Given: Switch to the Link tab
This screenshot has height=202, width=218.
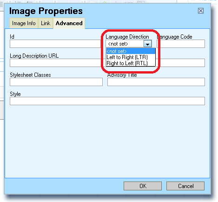Looking at the screenshot, I should click(46, 23).
